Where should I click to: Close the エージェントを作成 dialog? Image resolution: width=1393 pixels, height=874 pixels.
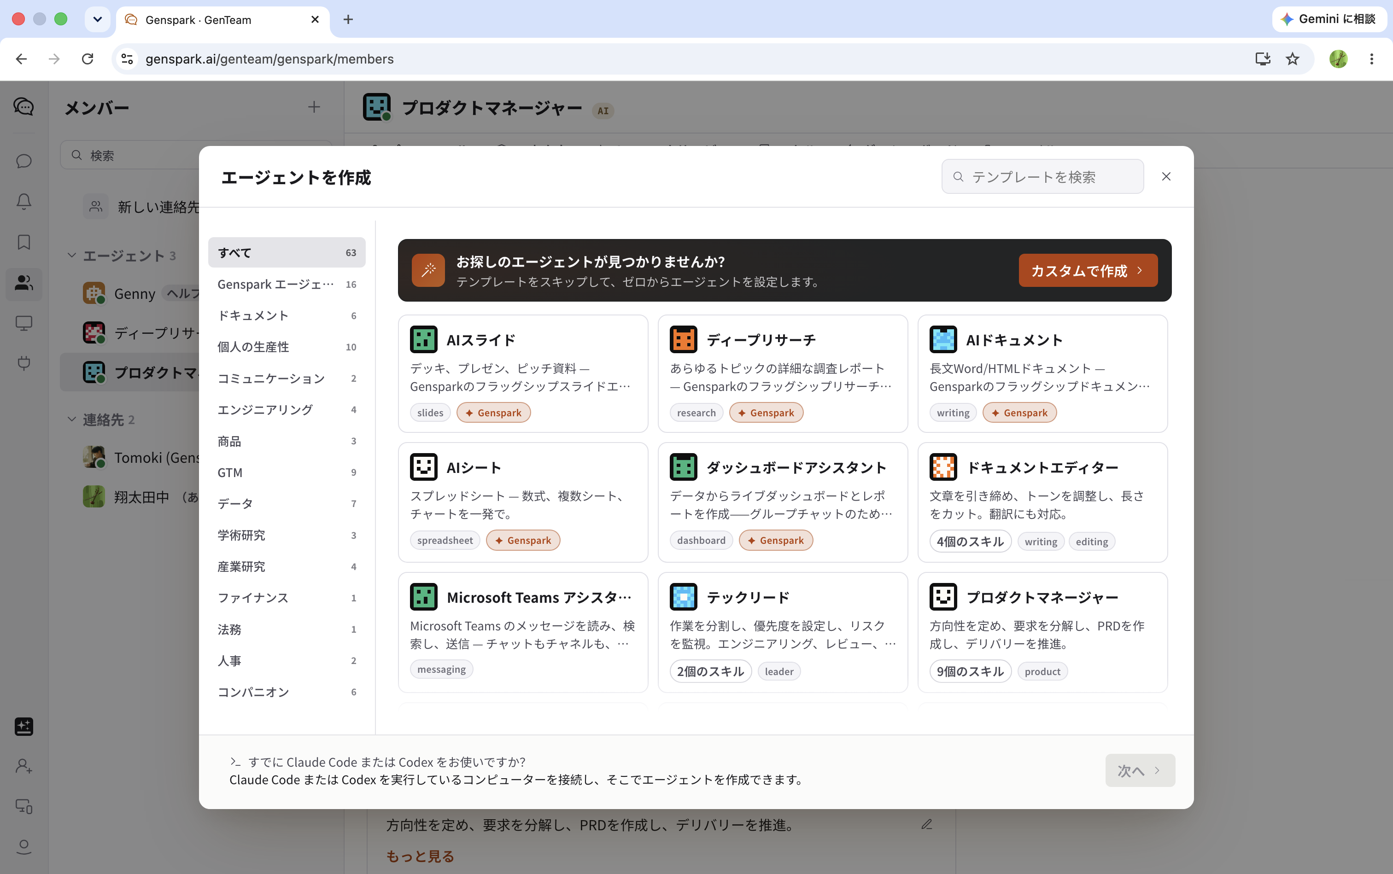click(1166, 176)
